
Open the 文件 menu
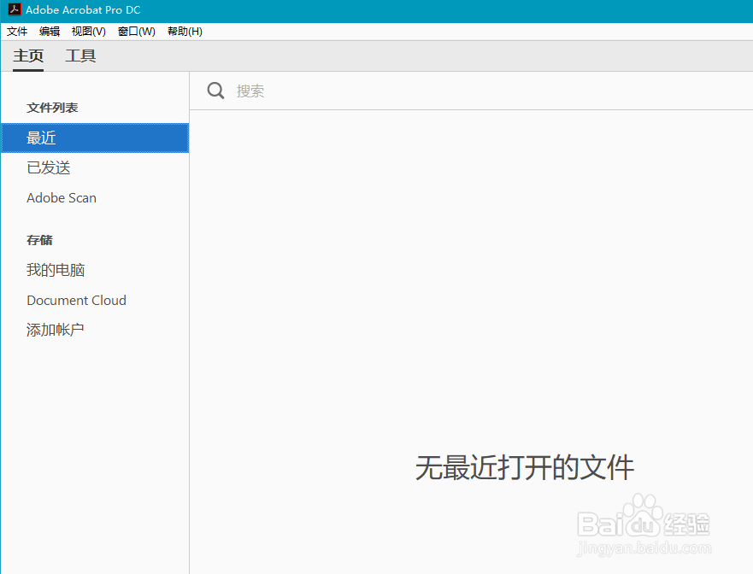[x=17, y=32]
